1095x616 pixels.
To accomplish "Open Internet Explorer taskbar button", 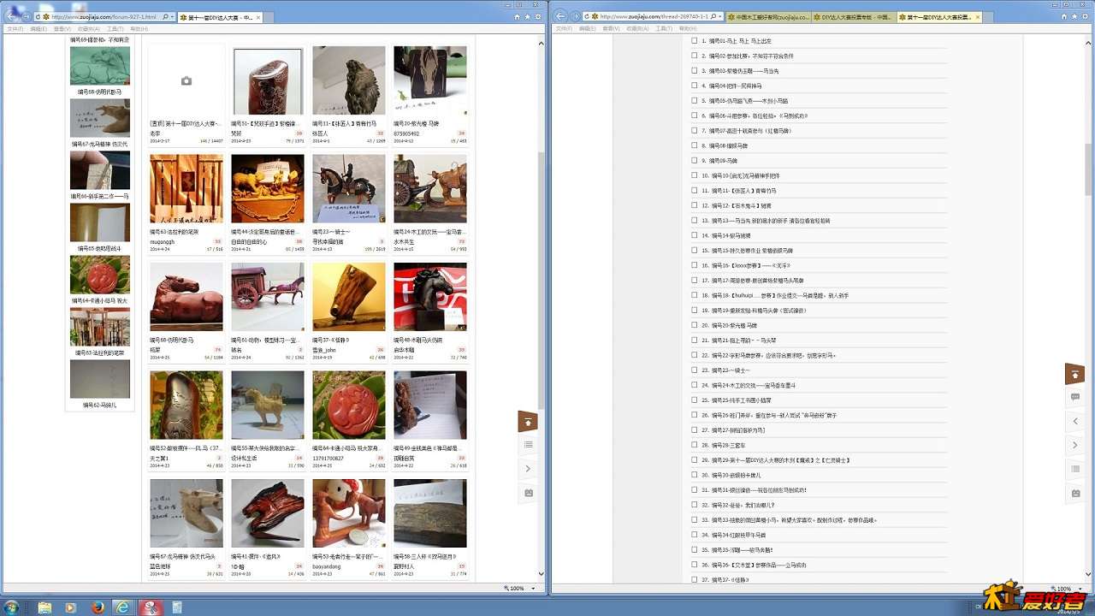I will [x=123, y=607].
